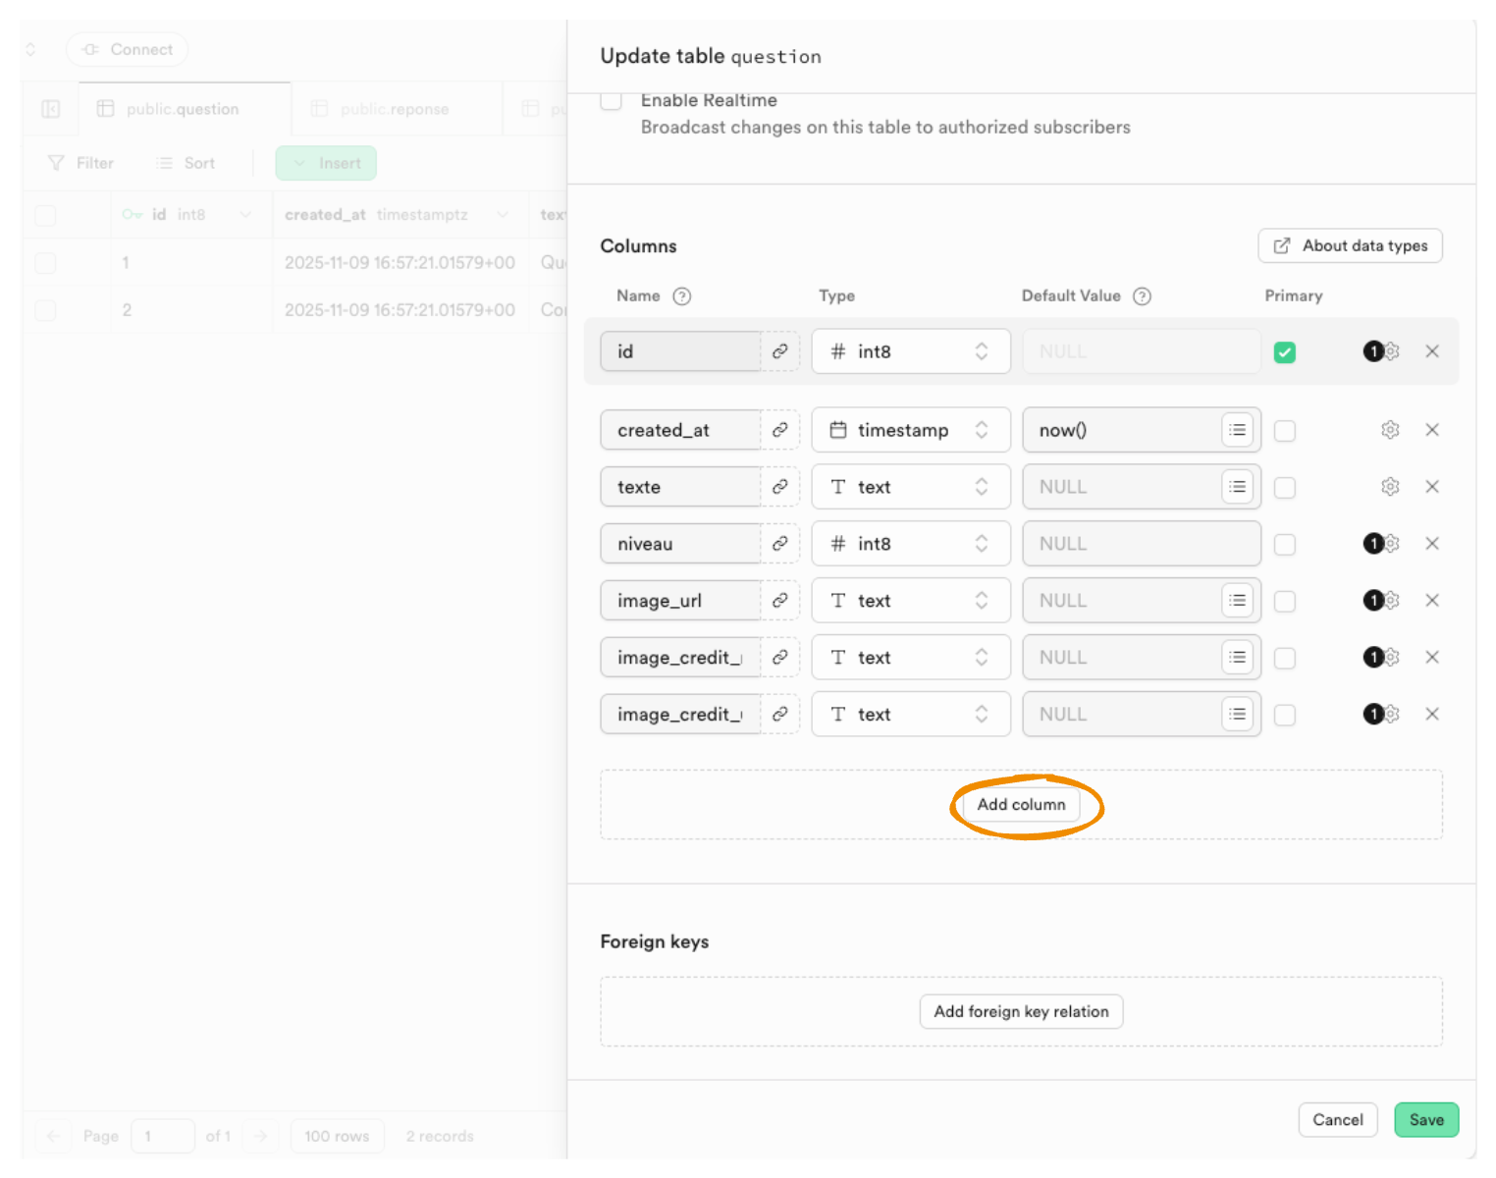This screenshot has height=1178, width=1496.
Task: Remove the niveau column with X icon
Action: [1431, 544]
